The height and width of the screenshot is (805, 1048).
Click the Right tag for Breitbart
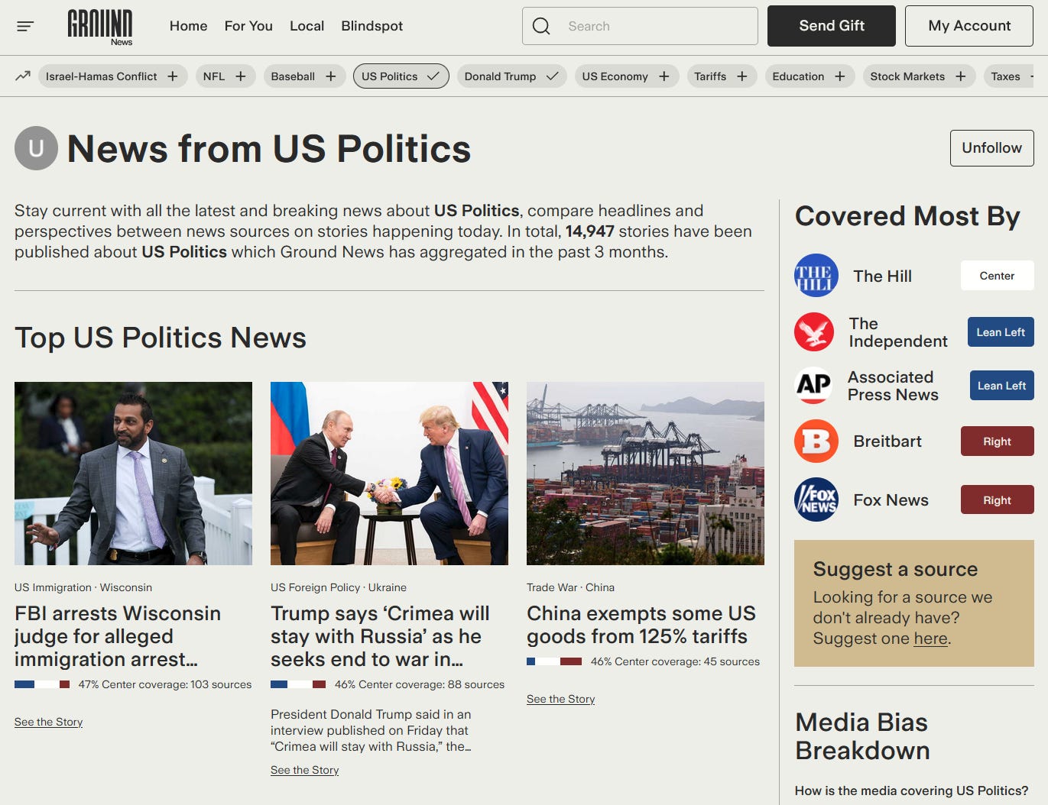(x=997, y=441)
